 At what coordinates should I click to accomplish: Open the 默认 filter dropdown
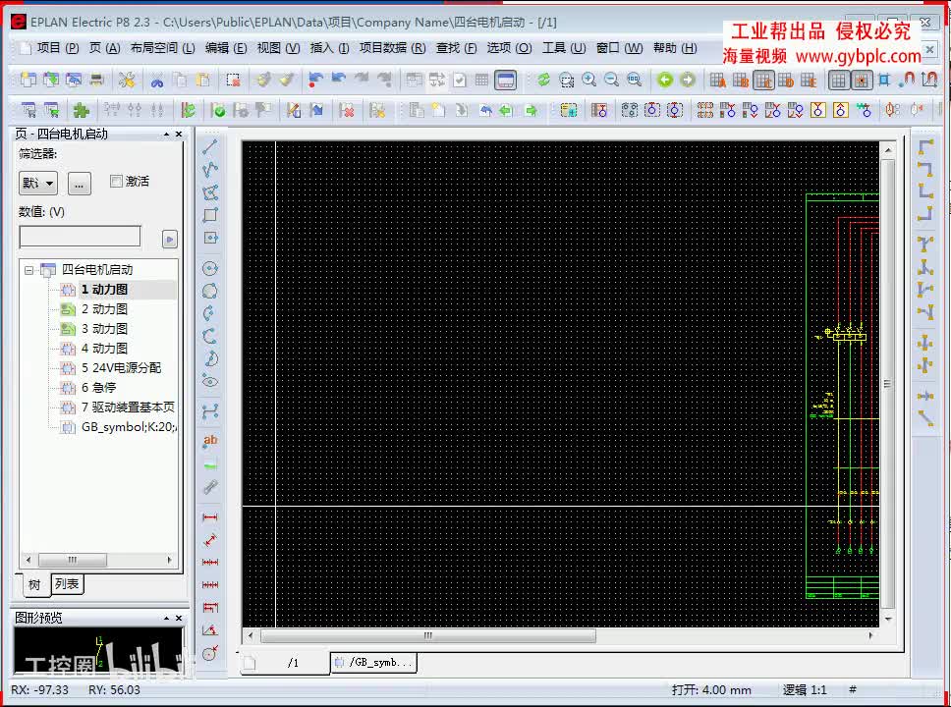click(x=38, y=183)
